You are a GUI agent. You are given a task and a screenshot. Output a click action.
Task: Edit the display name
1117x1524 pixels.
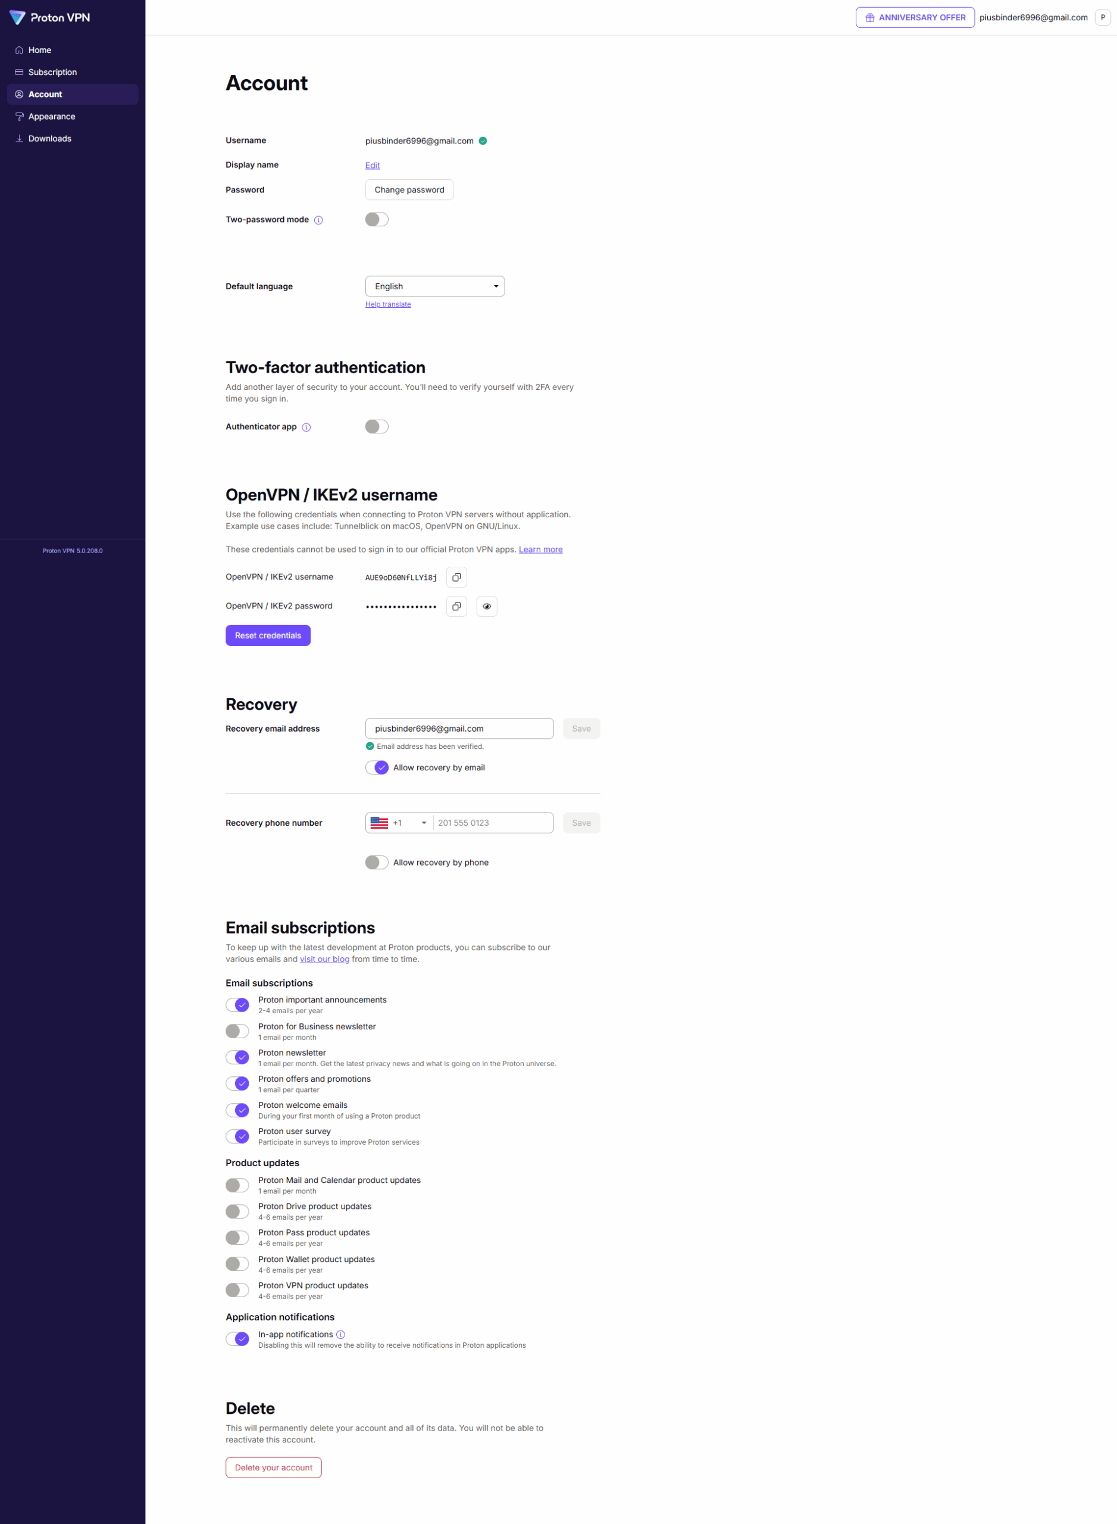373,165
